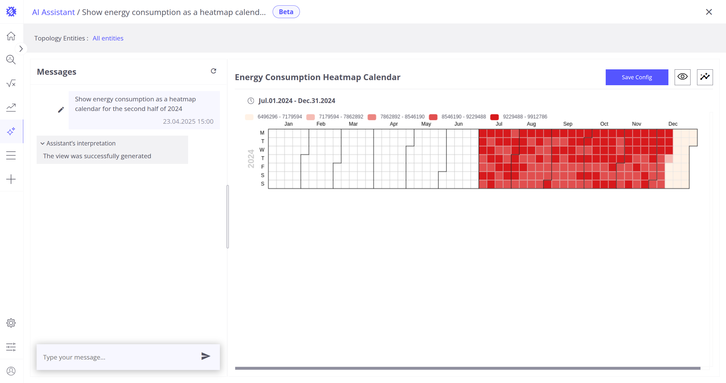Viewport: 726px width, 383px height.
Task: Click the AI Assistant breadcrumb link
Action: (x=53, y=12)
